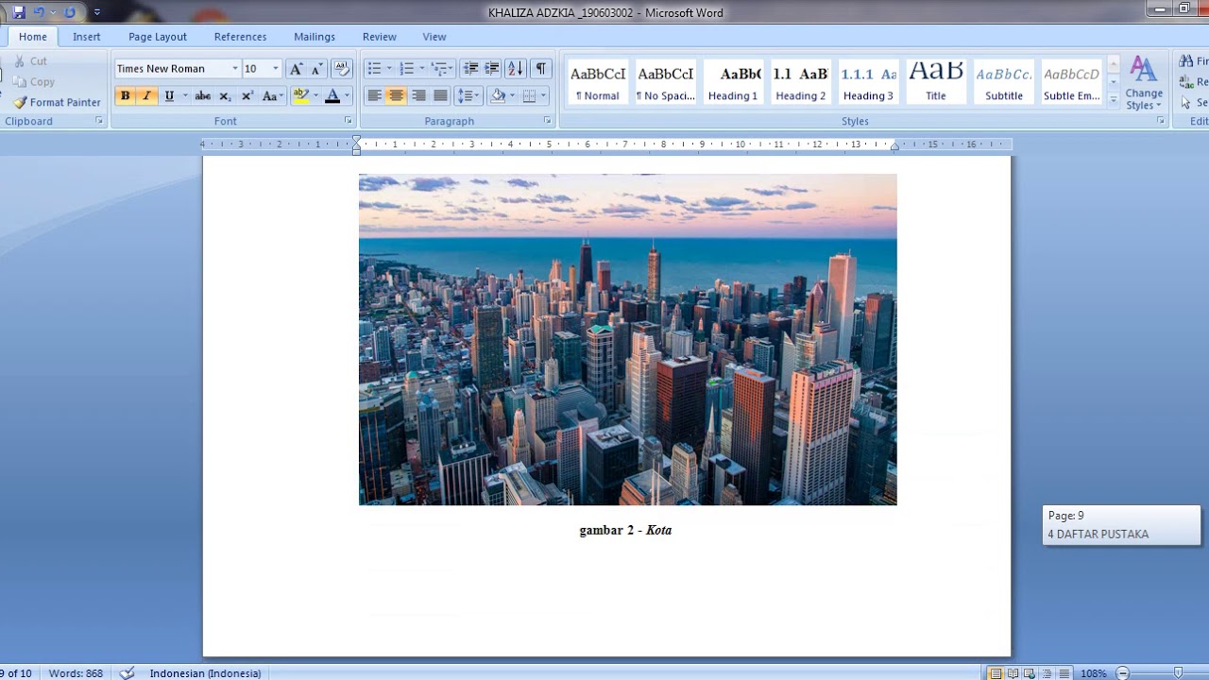Viewport: 1209px width, 680px height.
Task: Toggle superscript formatting
Action: point(247,96)
